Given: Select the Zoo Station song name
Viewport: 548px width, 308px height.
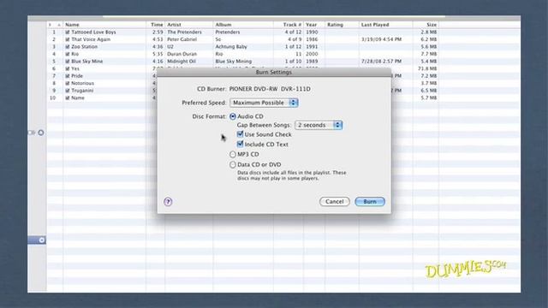Looking at the screenshot, I should point(85,47).
